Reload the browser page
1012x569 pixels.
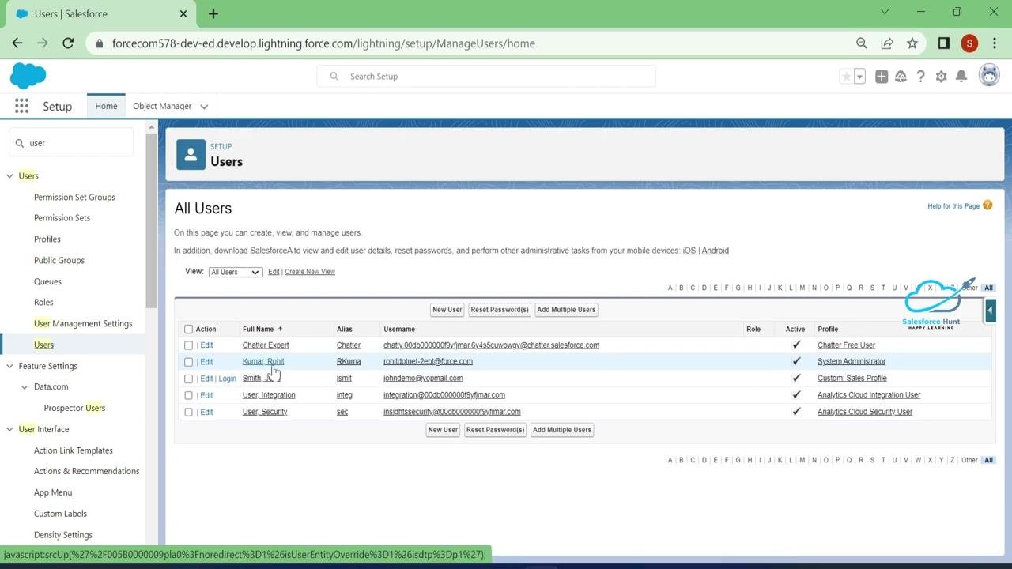pyautogui.click(x=68, y=43)
